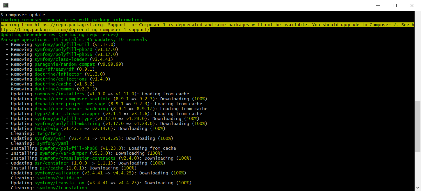Click 'Loading composer repositories with package information' line

tap(71, 20)
